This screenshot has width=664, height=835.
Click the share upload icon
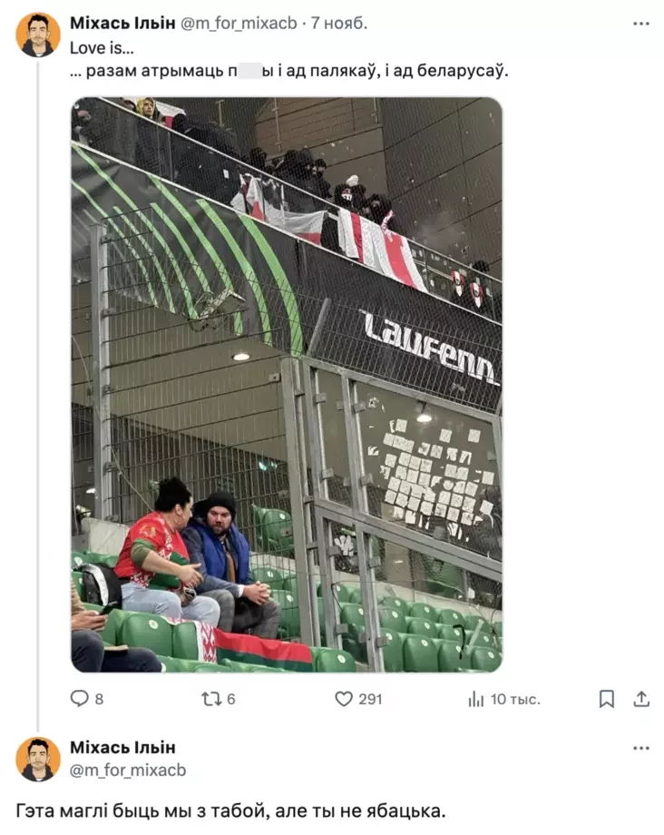[x=641, y=699]
